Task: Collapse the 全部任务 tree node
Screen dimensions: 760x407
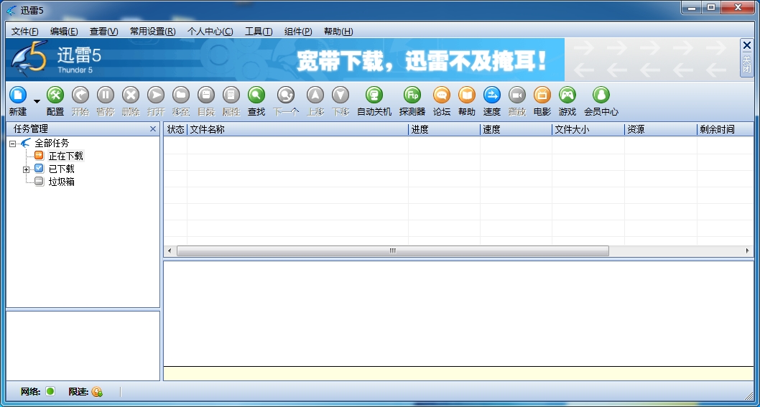Action: [13, 144]
